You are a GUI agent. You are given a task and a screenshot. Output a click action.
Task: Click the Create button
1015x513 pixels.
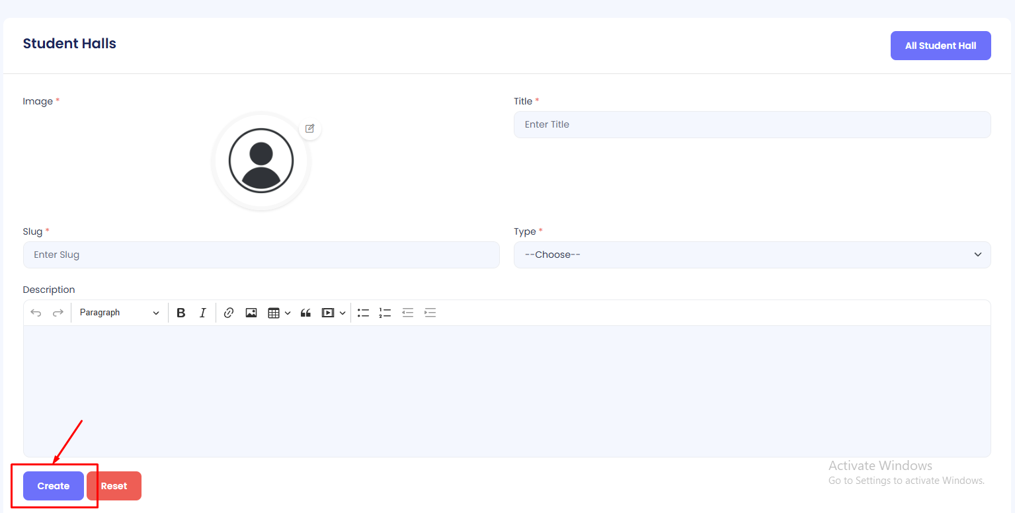54,486
